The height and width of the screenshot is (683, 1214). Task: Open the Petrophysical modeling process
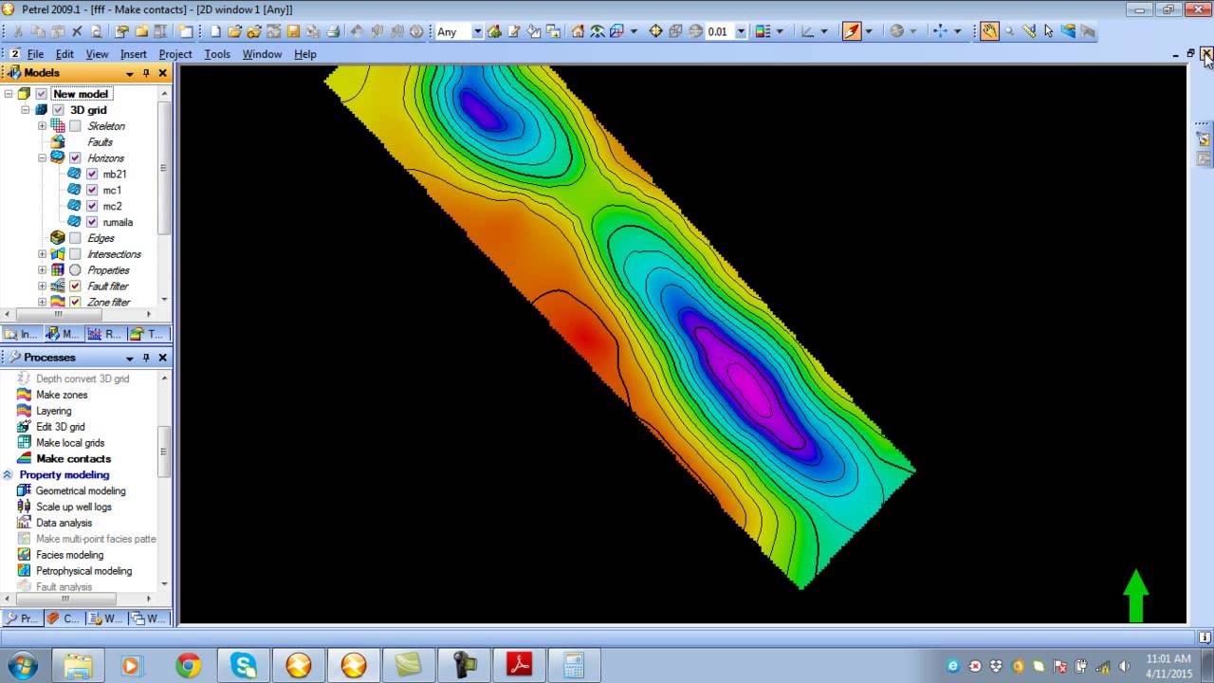pos(83,571)
